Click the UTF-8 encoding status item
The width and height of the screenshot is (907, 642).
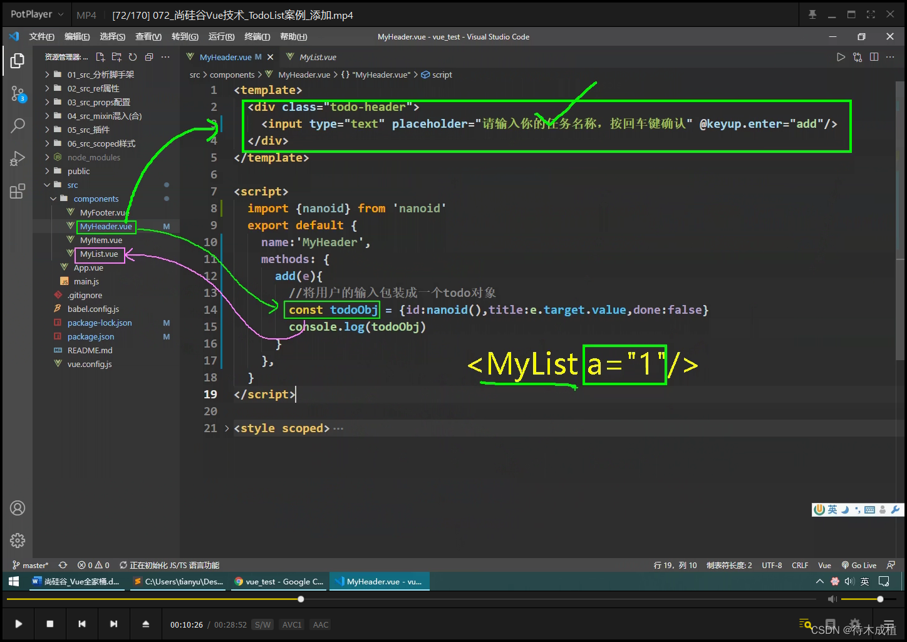click(x=772, y=565)
